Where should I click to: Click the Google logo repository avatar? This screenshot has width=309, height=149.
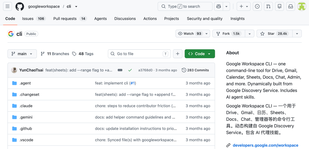point(11,34)
